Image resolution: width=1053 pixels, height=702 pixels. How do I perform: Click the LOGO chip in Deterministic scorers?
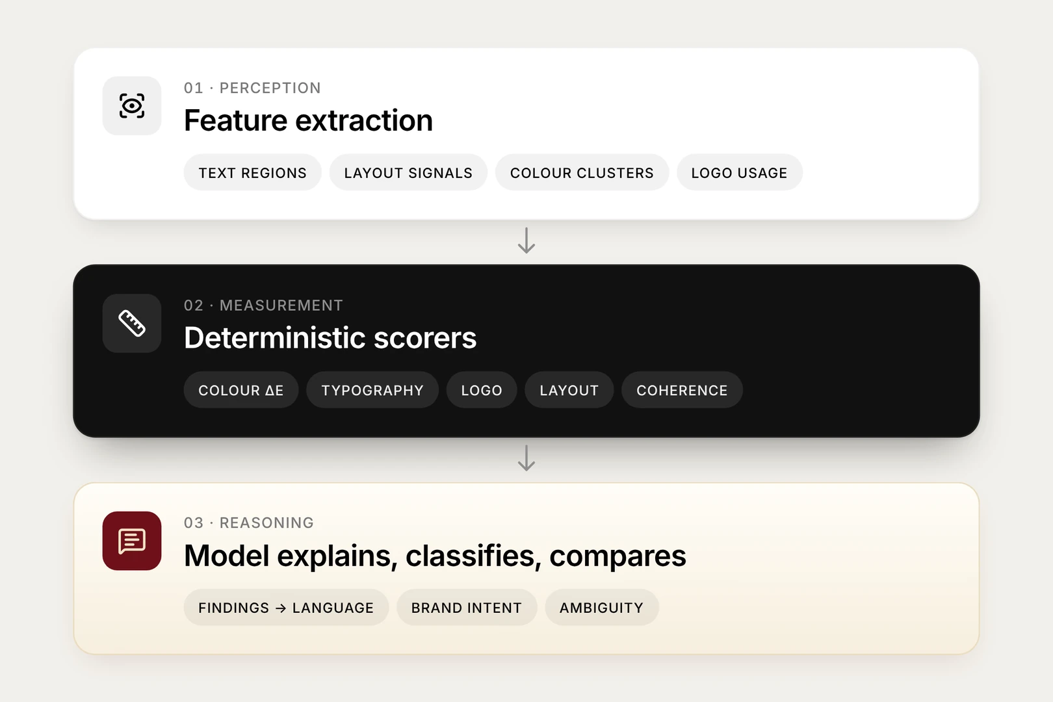[x=482, y=390]
